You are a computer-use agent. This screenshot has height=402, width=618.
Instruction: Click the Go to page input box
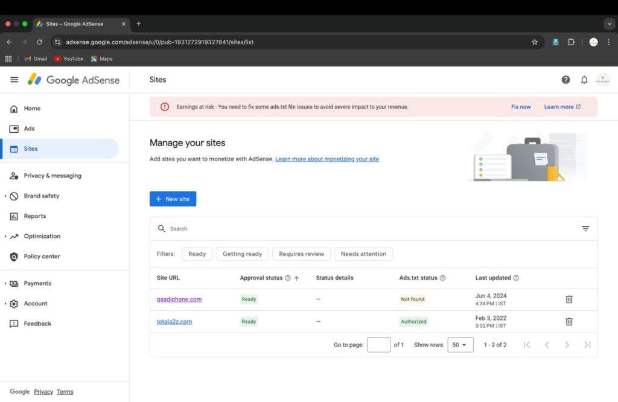tap(378, 345)
